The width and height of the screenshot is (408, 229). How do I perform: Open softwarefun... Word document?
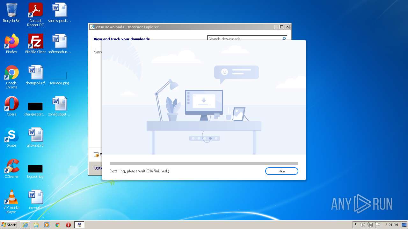coord(60,44)
